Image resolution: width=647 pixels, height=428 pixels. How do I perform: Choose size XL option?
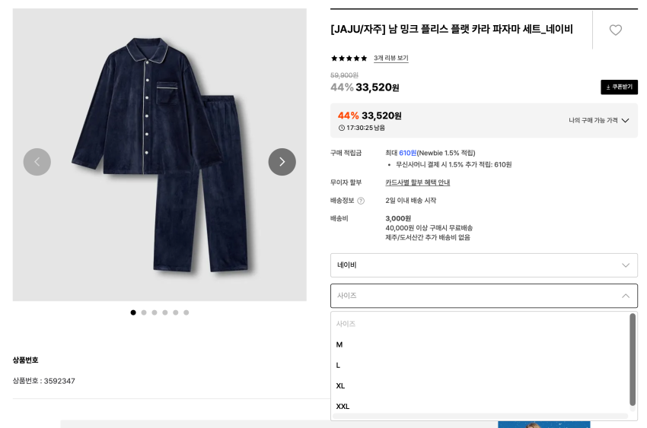pos(341,385)
